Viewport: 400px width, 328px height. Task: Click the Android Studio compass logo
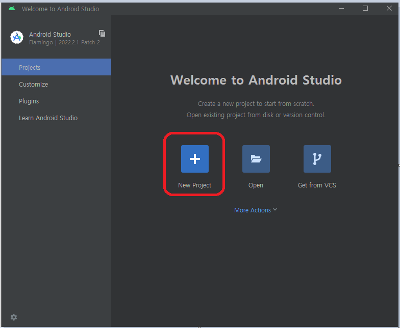click(17, 37)
